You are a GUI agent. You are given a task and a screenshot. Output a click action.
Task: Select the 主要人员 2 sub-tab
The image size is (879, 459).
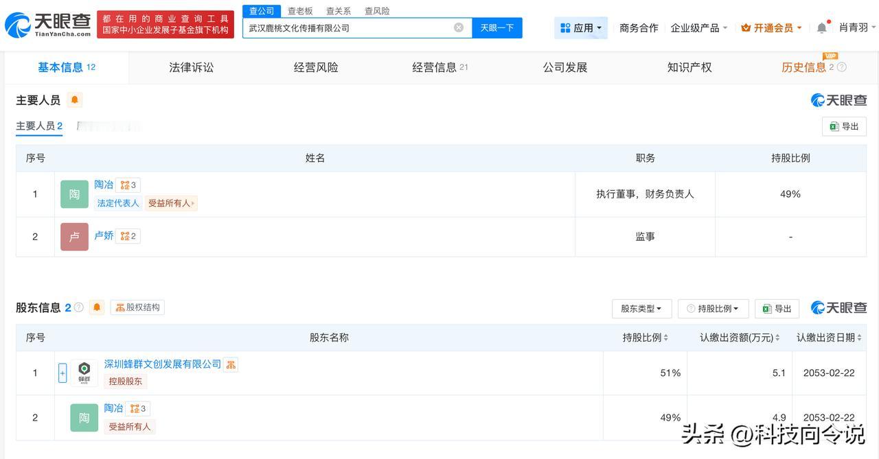coord(39,126)
